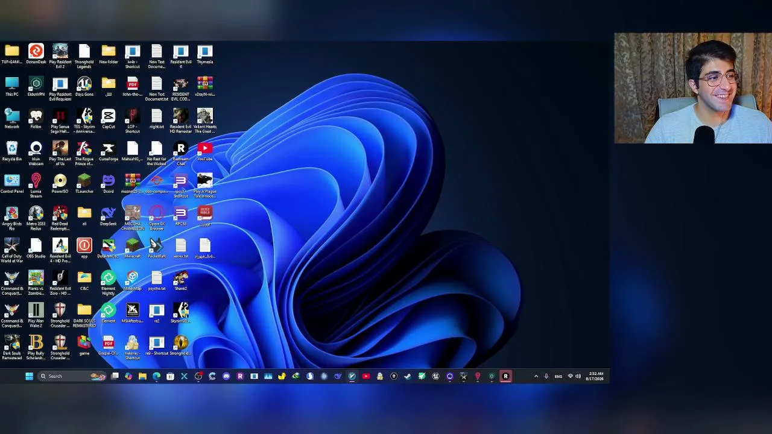
Task: Open the DorsanDesk desktop shortcut
Action: (36, 54)
